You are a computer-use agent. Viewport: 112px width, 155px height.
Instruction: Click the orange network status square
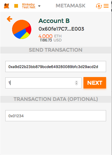click(x=16, y=6)
